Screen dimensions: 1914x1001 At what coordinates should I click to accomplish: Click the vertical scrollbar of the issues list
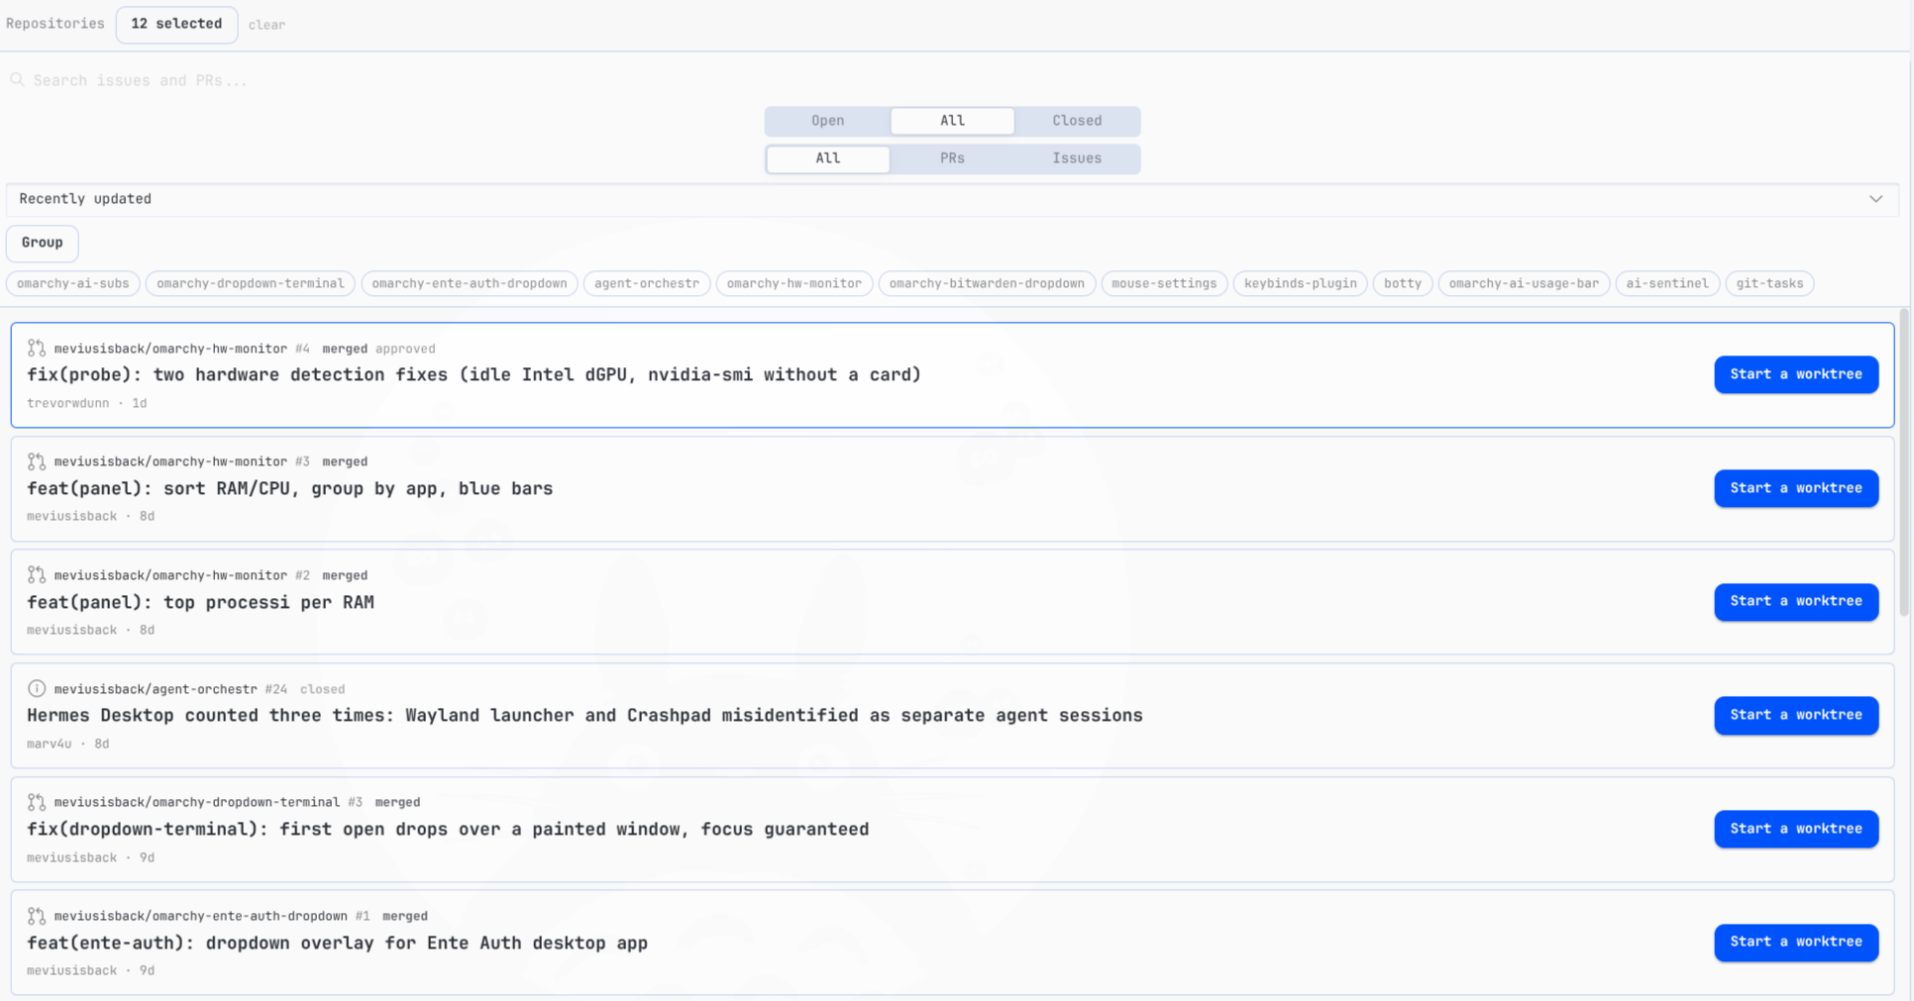[x=1903, y=463]
